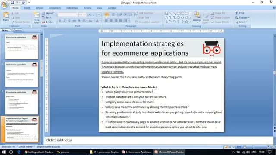
Task: Open the Acrobat tab
Action: [112, 8]
